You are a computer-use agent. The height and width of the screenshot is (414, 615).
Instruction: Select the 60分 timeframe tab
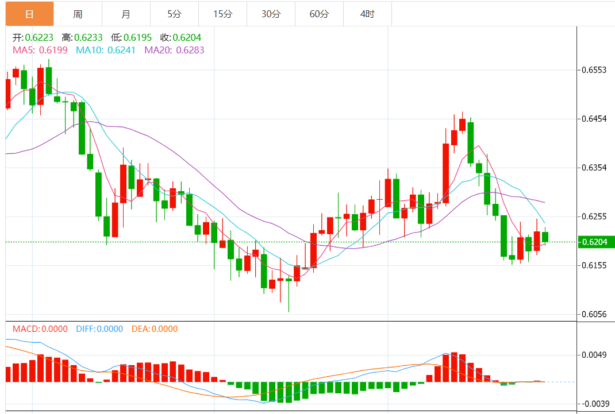[x=319, y=14]
